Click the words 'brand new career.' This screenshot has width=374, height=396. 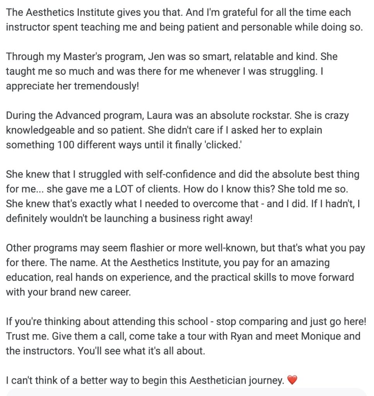[91, 292]
